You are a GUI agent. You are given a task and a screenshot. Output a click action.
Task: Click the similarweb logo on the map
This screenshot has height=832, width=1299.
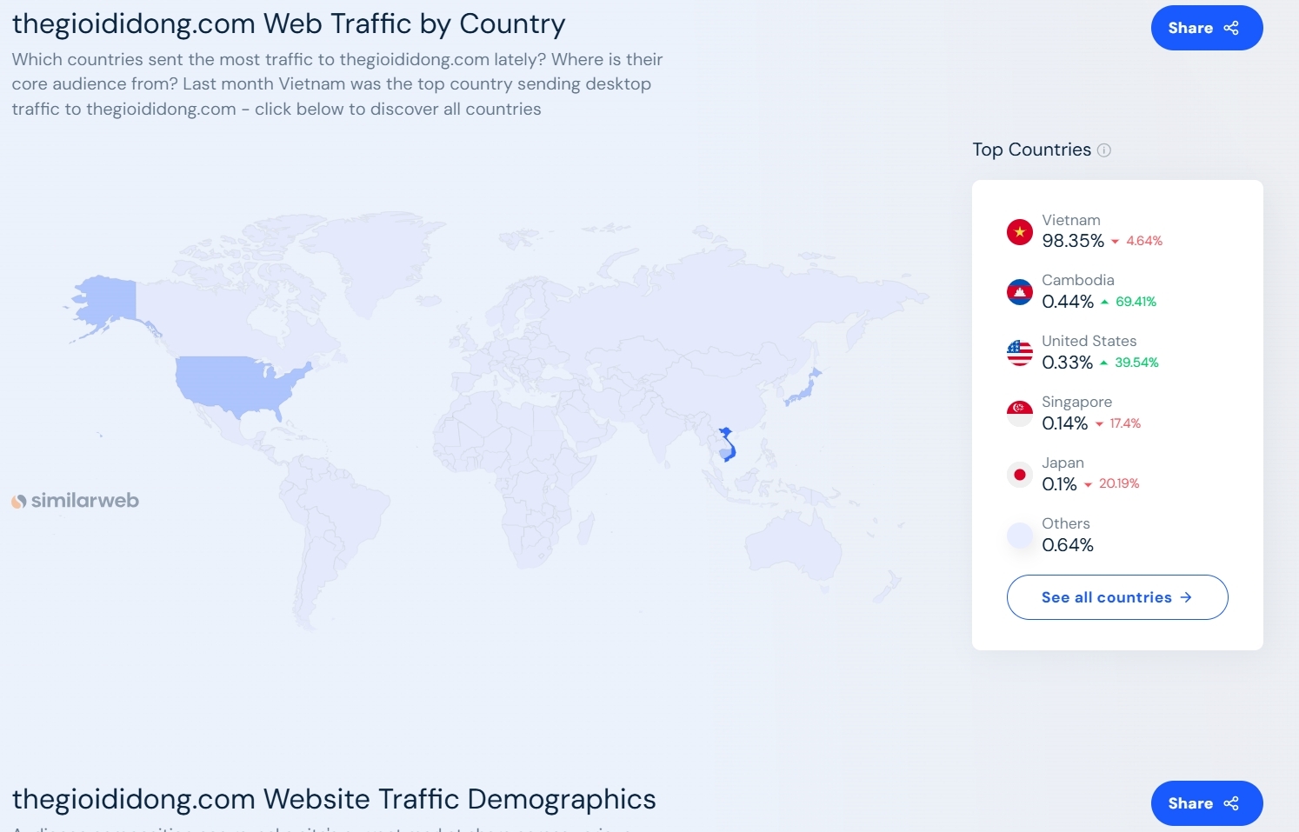click(x=75, y=501)
